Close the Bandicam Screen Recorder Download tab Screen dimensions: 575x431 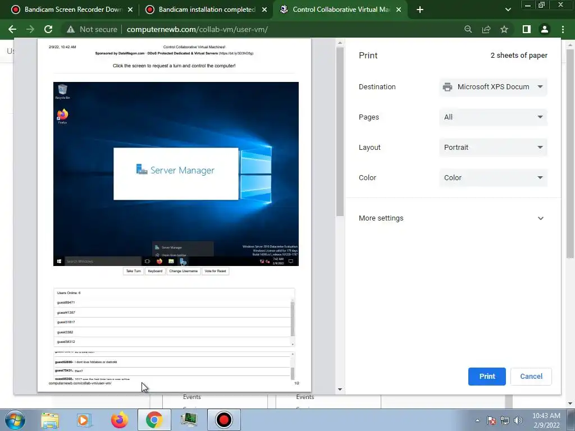[130, 10]
